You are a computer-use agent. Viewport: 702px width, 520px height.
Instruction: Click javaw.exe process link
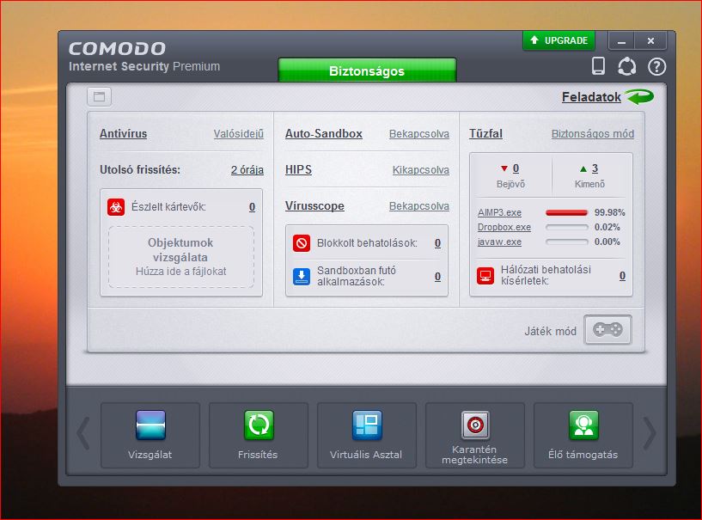(x=499, y=242)
